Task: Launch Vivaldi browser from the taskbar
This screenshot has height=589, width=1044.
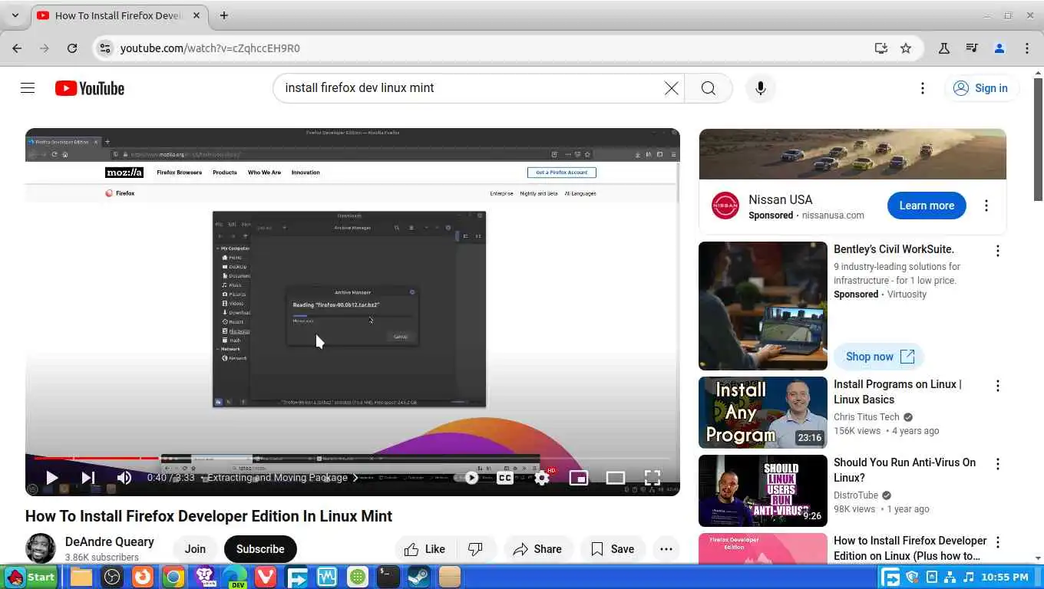Action: tap(266, 577)
